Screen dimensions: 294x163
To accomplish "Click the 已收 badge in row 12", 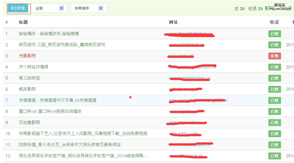I will tap(274, 156).
